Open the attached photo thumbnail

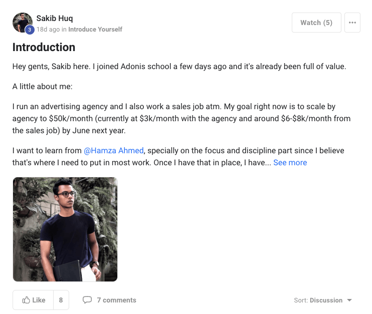[65, 229]
